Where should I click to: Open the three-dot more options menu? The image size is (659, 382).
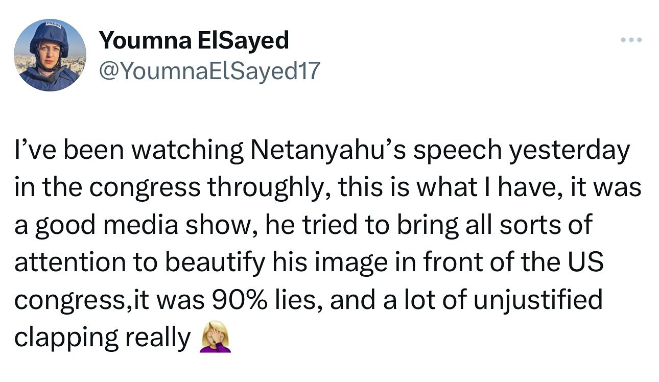click(x=631, y=40)
